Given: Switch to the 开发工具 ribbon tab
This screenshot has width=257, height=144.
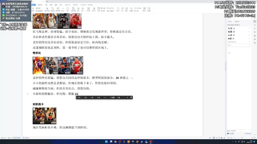Looking at the screenshot, I should pyautogui.click(x=67, y=5).
